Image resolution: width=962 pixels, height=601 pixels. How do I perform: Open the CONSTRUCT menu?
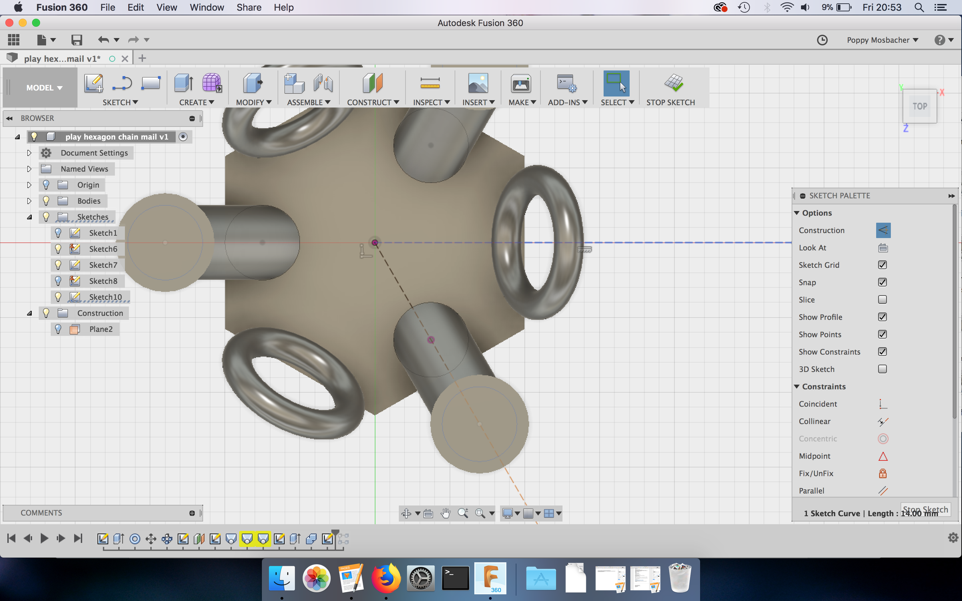pyautogui.click(x=372, y=102)
